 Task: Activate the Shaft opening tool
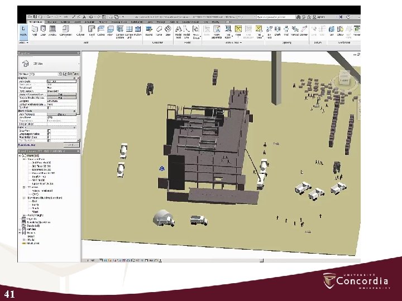(x=277, y=31)
